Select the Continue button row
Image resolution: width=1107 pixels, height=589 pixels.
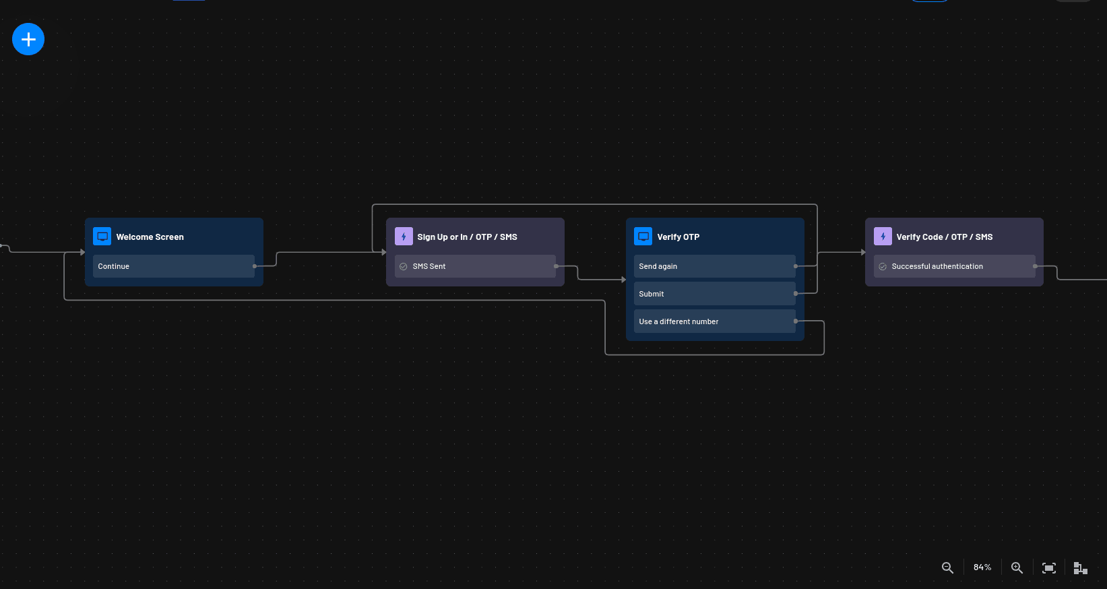[x=173, y=266]
